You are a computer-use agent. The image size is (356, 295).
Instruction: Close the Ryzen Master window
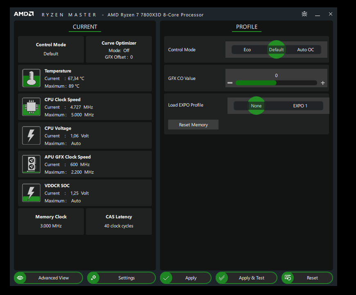(331, 14)
